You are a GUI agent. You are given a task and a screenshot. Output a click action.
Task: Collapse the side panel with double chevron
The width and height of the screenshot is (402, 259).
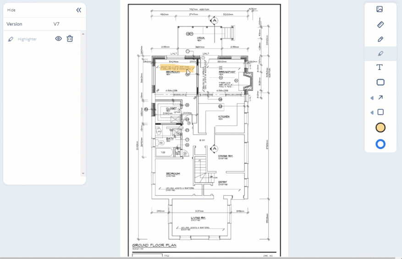[79, 10]
